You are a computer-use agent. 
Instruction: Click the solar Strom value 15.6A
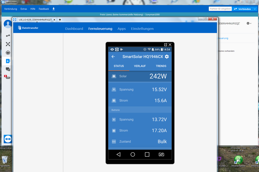pos(161,100)
